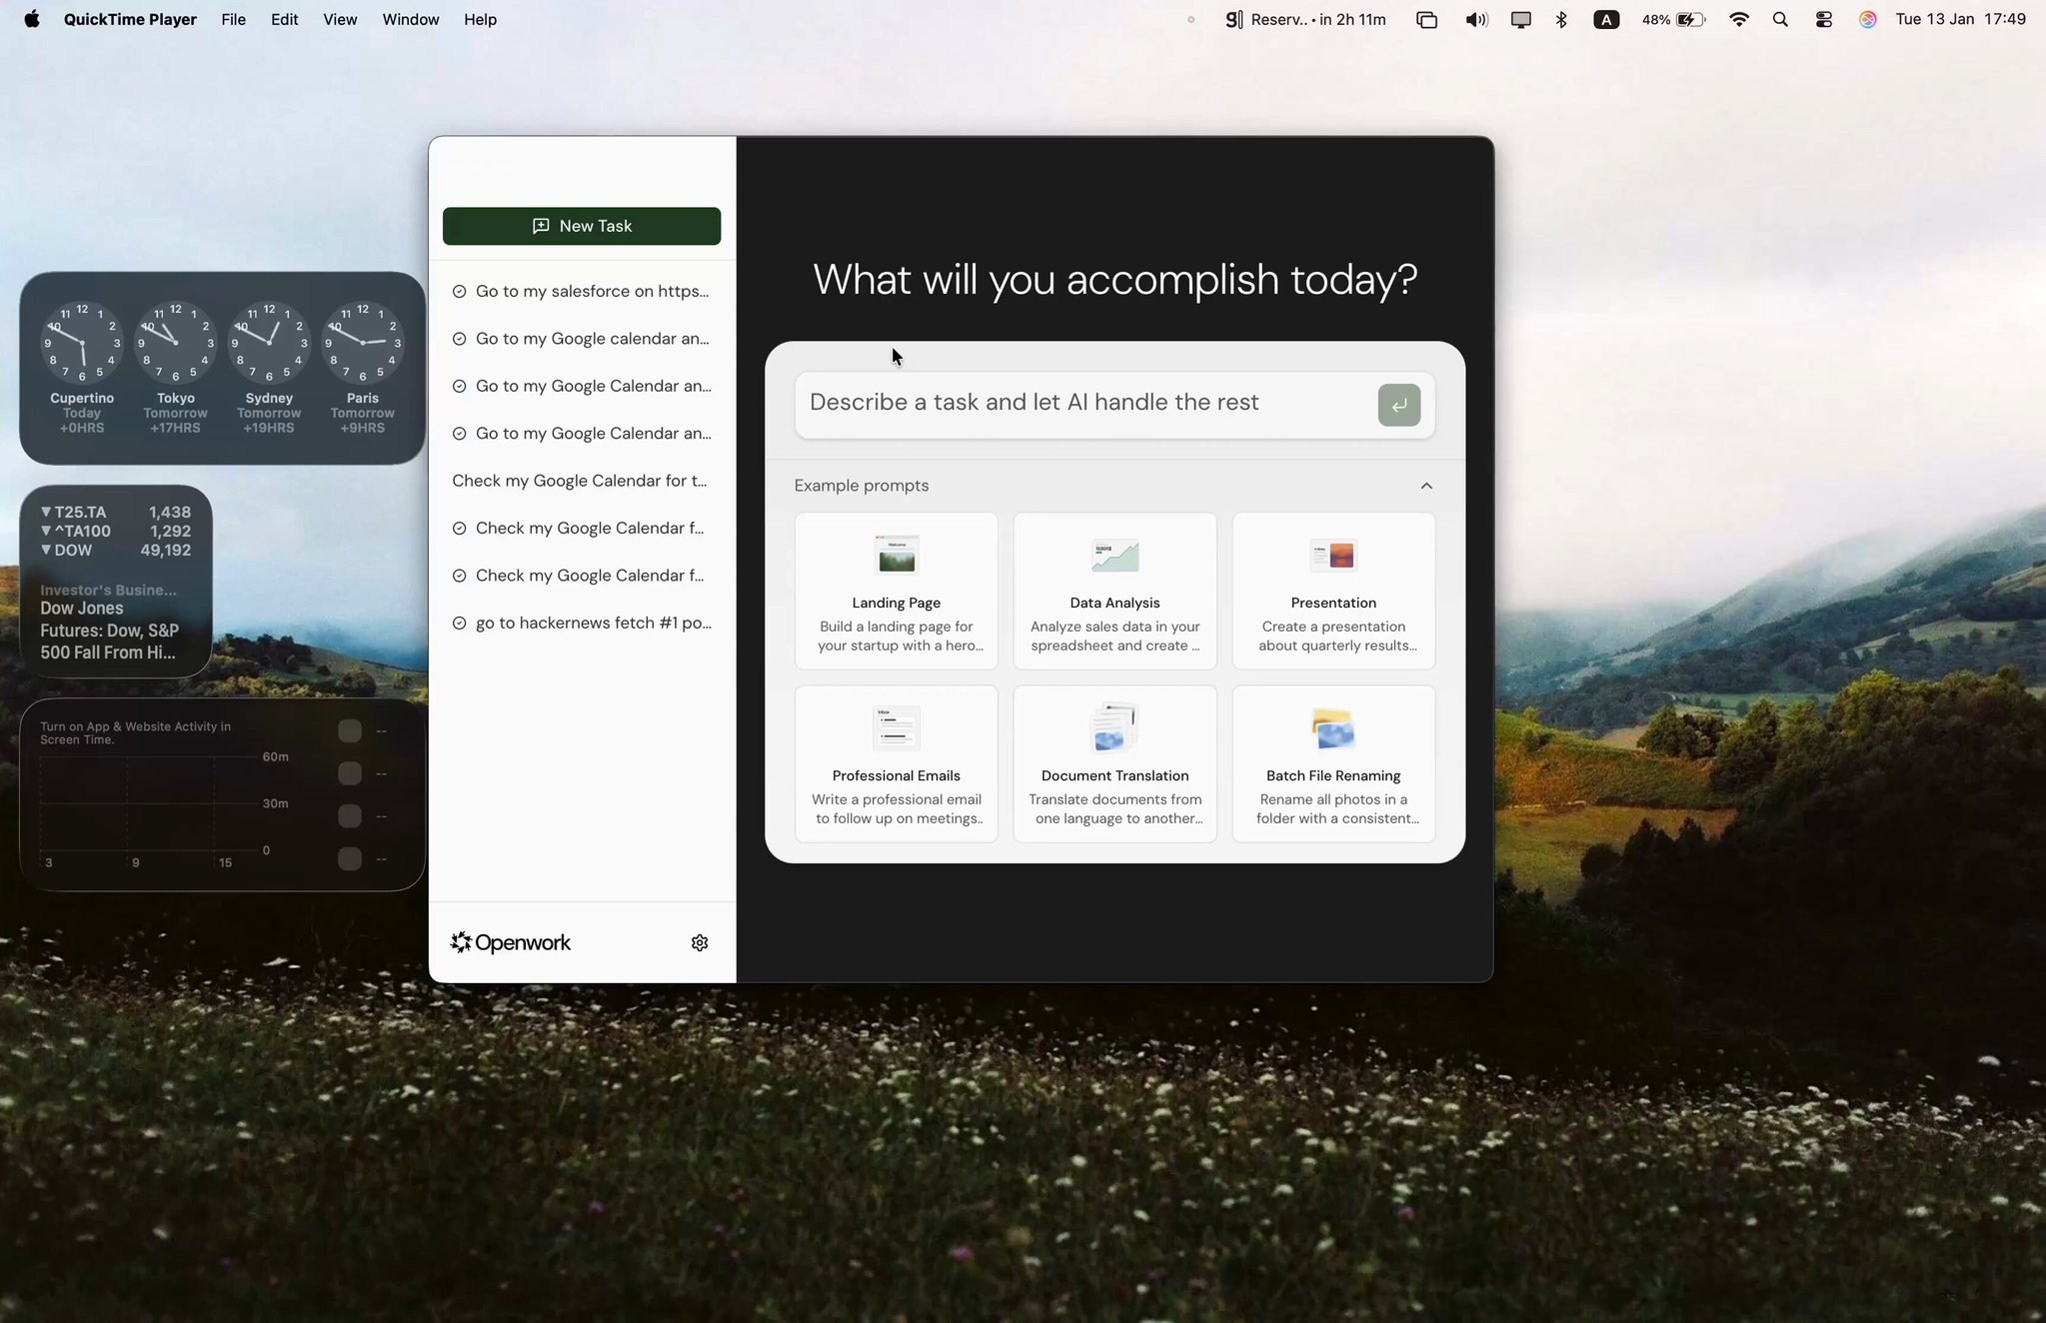This screenshot has width=2046, height=1323.
Task: Open the Window menu
Action: pyautogui.click(x=410, y=19)
